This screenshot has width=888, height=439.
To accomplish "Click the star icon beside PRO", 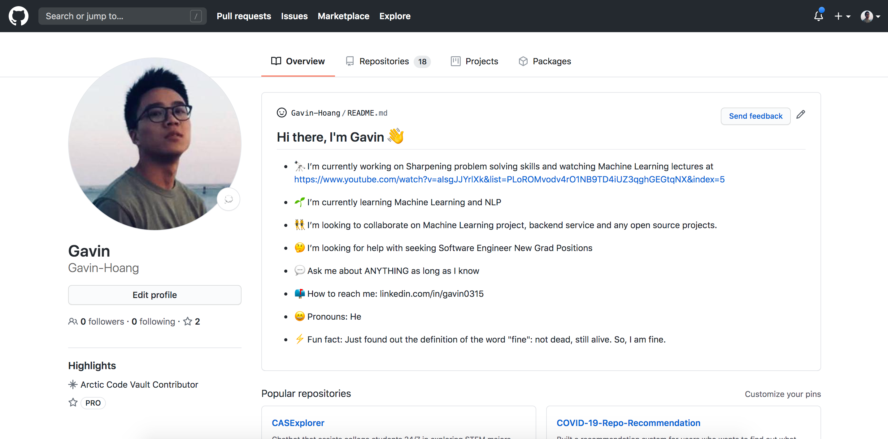I will coord(73,402).
